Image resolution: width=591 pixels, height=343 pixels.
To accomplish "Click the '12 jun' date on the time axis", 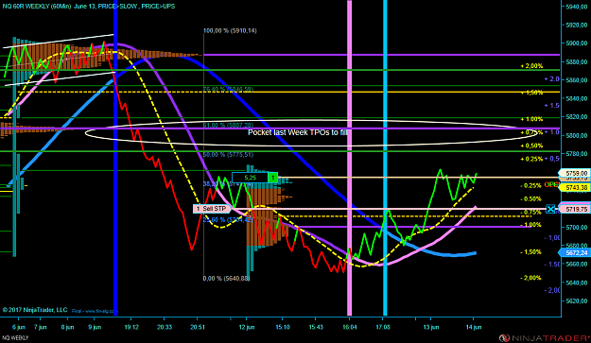I will coord(247,327).
